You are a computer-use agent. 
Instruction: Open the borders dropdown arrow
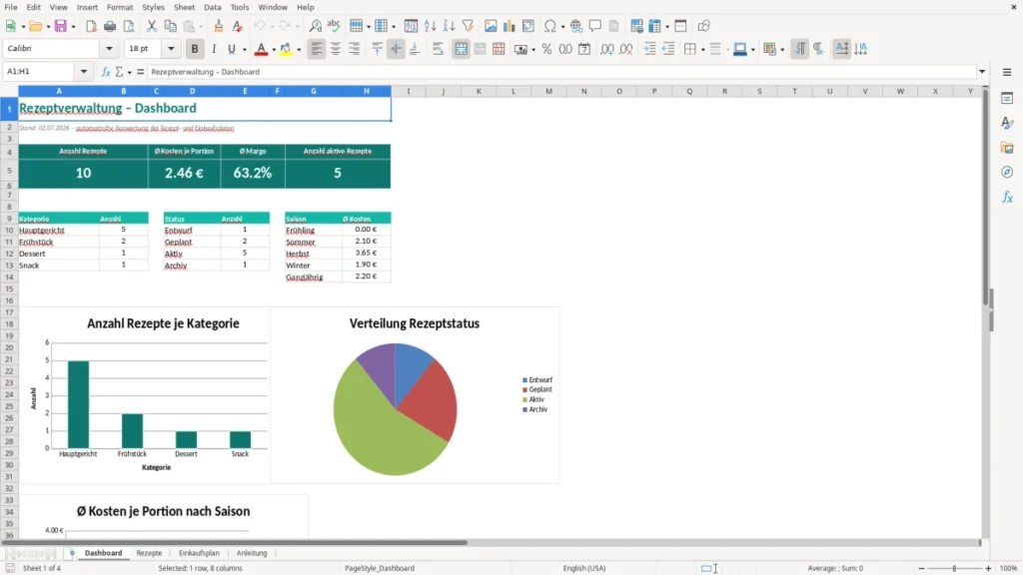click(x=702, y=50)
